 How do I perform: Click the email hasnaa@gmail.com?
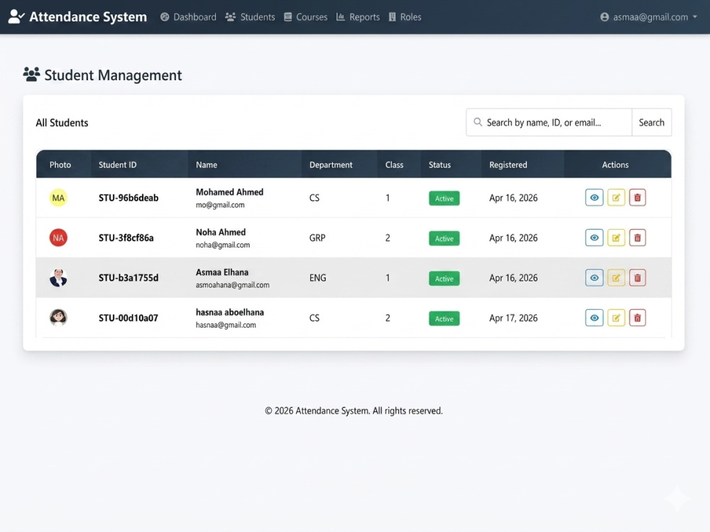pos(226,325)
